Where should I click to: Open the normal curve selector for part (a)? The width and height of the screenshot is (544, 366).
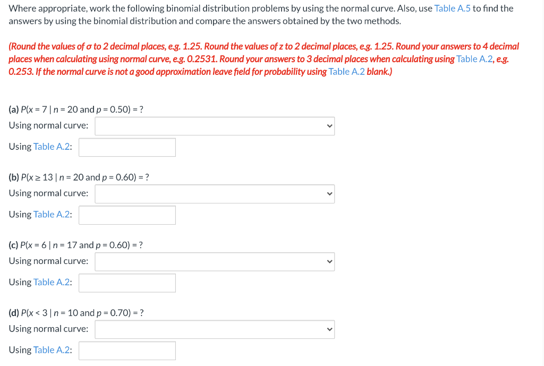[x=212, y=126]
